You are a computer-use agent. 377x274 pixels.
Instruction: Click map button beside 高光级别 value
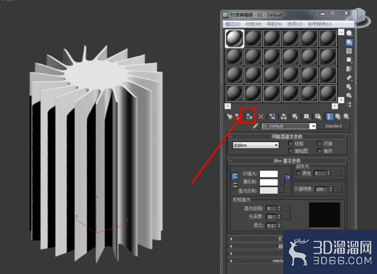(288, 208)
